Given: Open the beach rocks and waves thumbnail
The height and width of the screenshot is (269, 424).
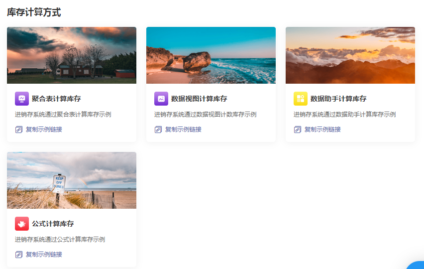Looking at the screenshot, I should (211, 55).
